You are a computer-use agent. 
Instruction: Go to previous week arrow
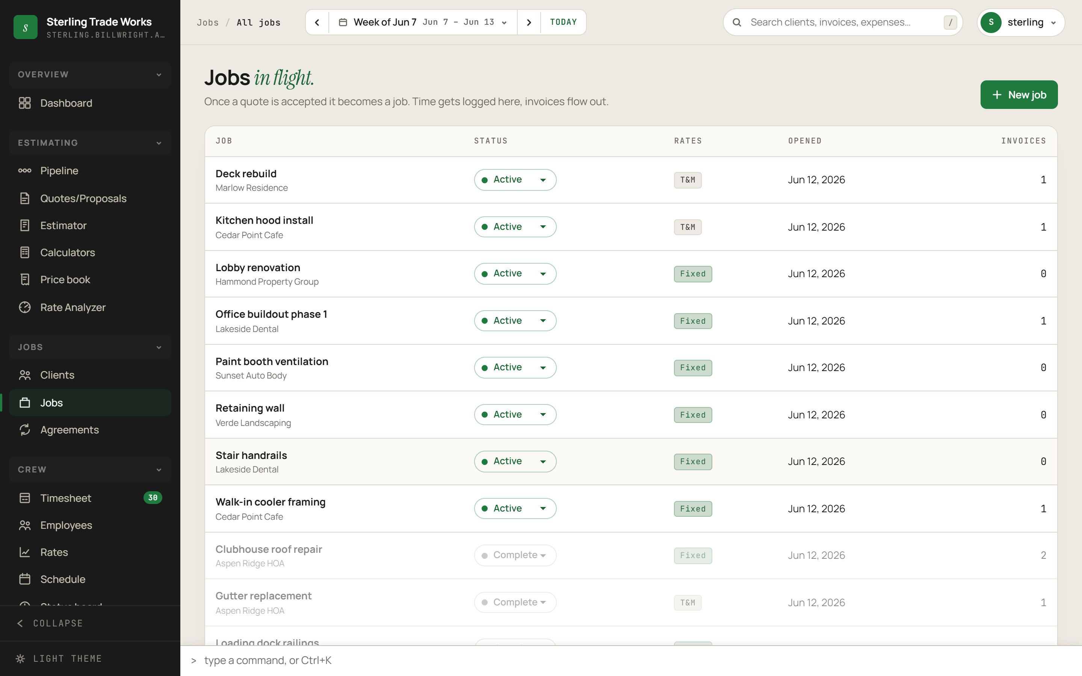point(317,23)
